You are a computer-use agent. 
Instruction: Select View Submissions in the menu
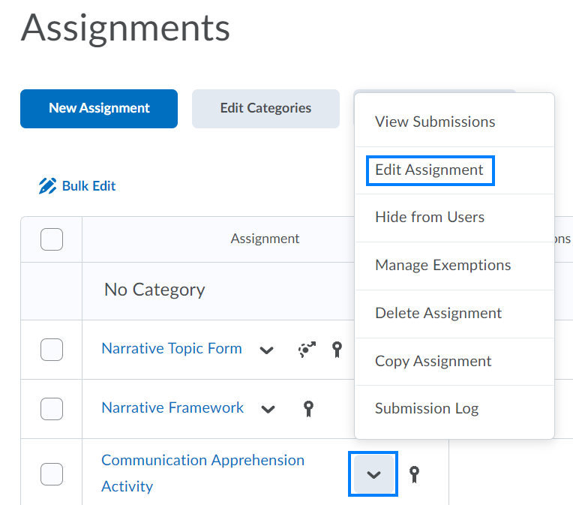(435, 122)
